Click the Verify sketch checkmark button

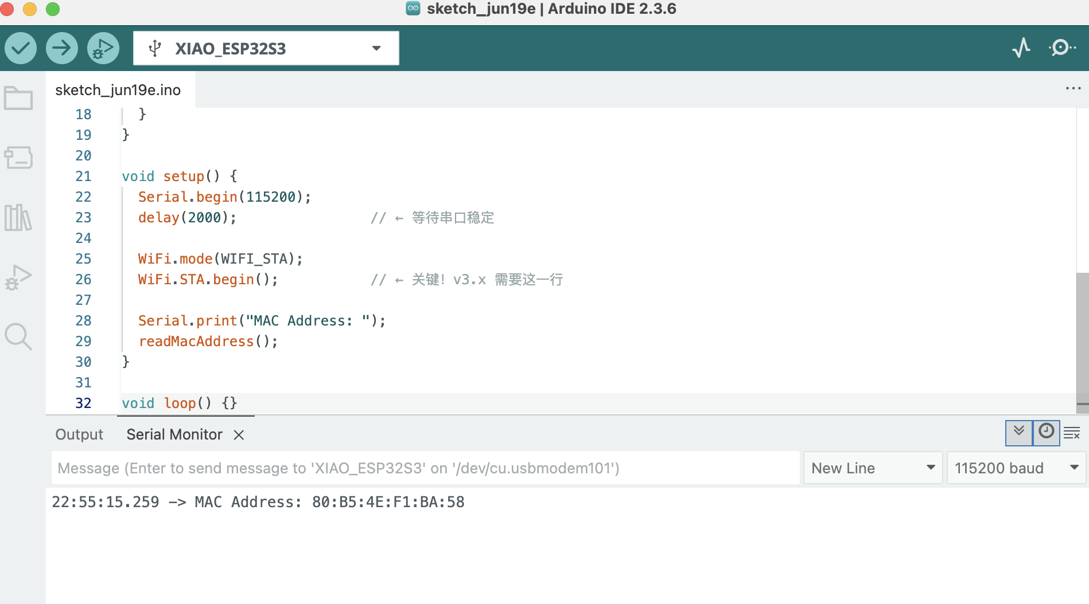21,48
